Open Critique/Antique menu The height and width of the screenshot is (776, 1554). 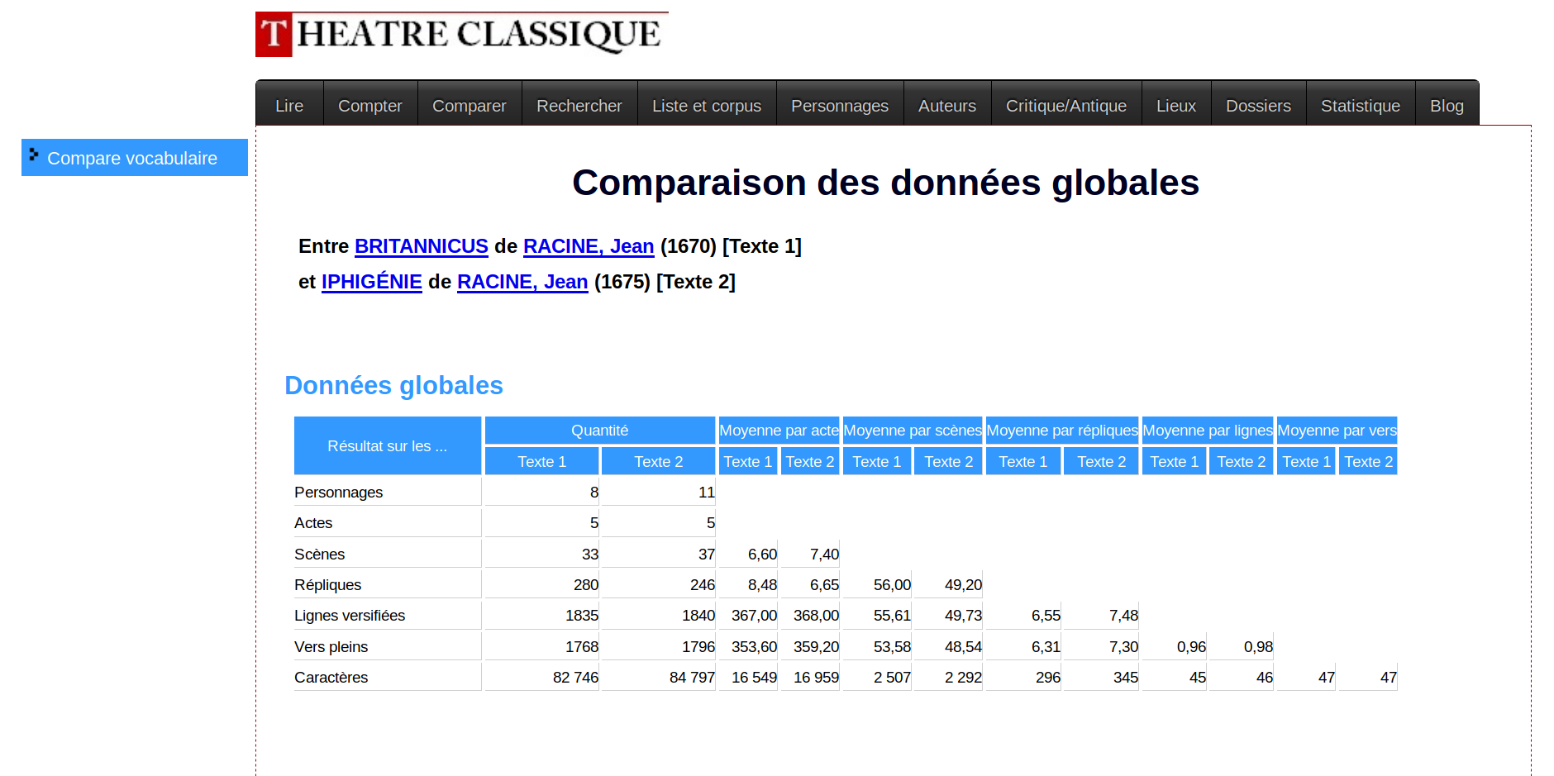(1066, 106)
